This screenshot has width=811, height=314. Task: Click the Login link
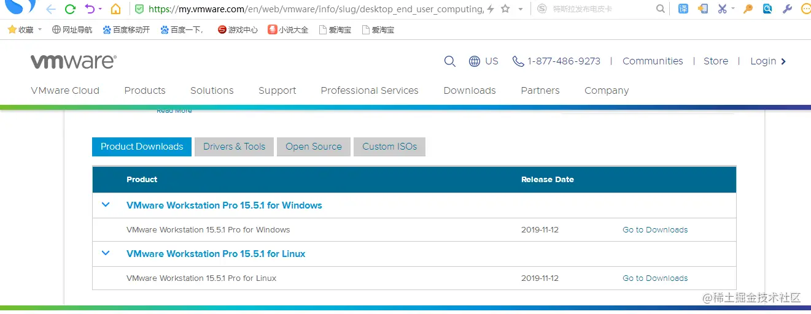click(768, 61)
